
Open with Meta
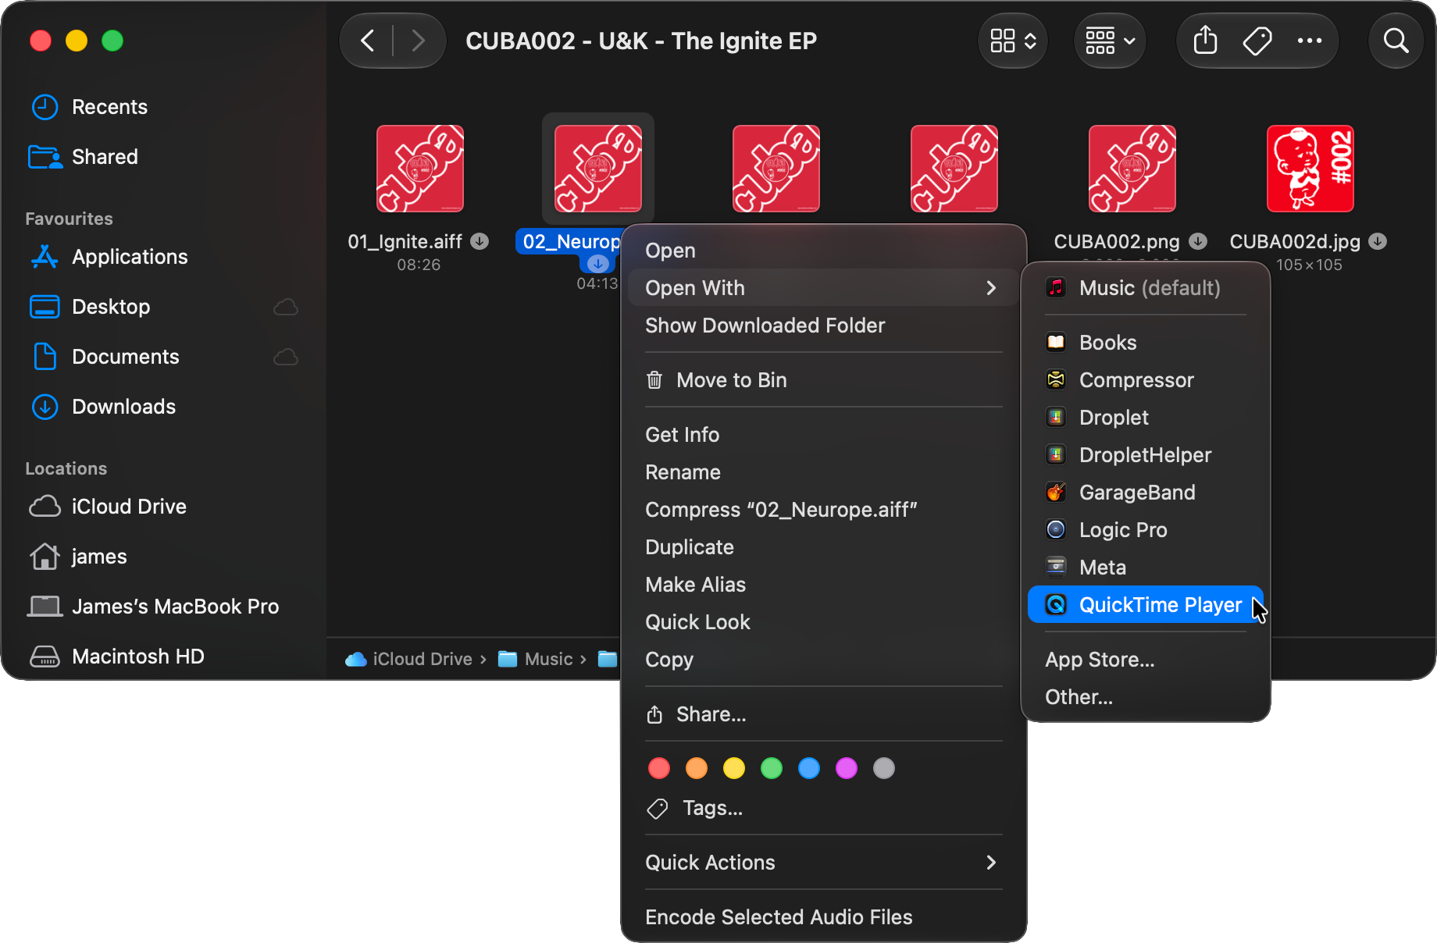pos(1146,568)
